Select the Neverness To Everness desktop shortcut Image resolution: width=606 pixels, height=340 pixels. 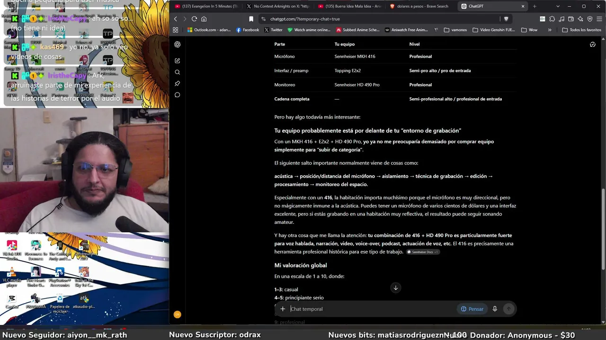click(36, 249)
